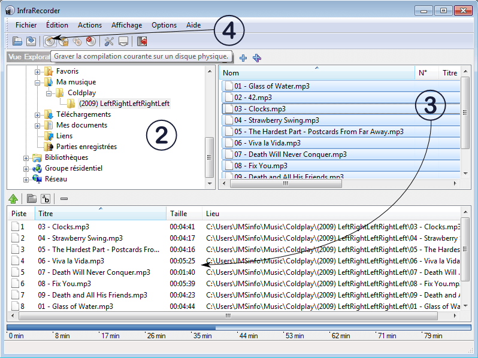The width and height of the screenshot is (478, 358).
Task: Burn disc image toolbar icon
Action: [x=63, y=41]
